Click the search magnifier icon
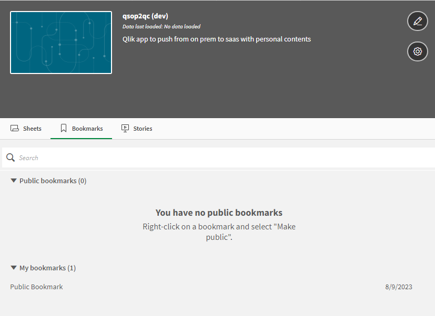435x316 pixels. 11,157
